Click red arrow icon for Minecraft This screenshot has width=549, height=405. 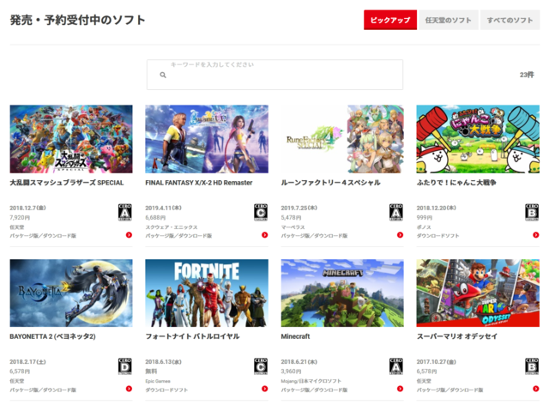pos(401,389)
